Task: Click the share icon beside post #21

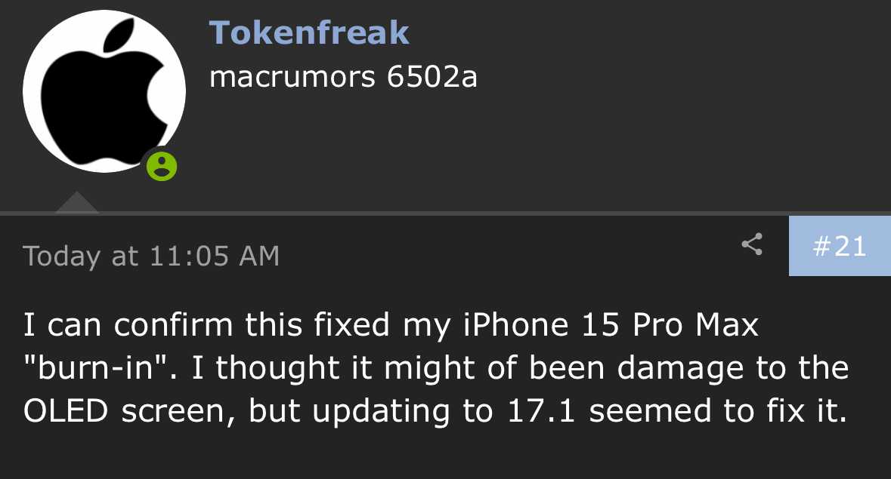Action: tap(751, 245)
